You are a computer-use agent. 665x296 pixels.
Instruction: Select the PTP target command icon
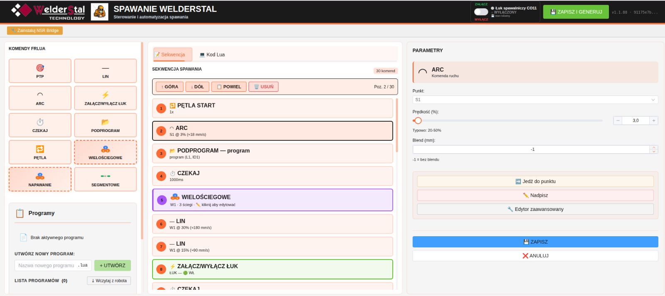click(40, 68)
